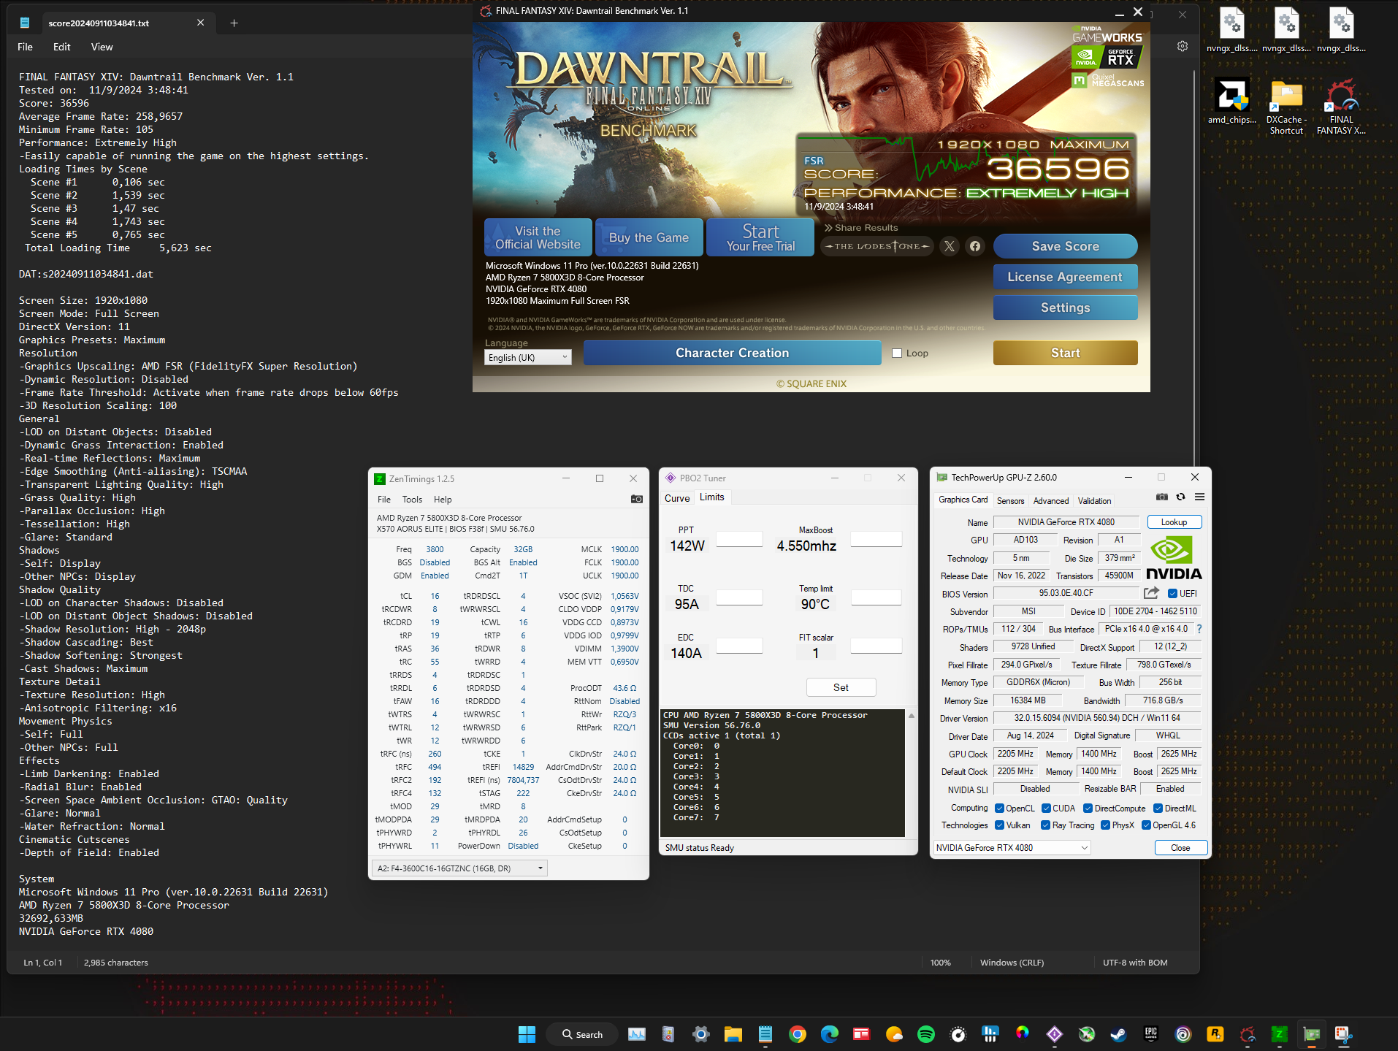
Task: Click the BIOS export share icon in GPU-Z
Action: (x=1151, y=593)
